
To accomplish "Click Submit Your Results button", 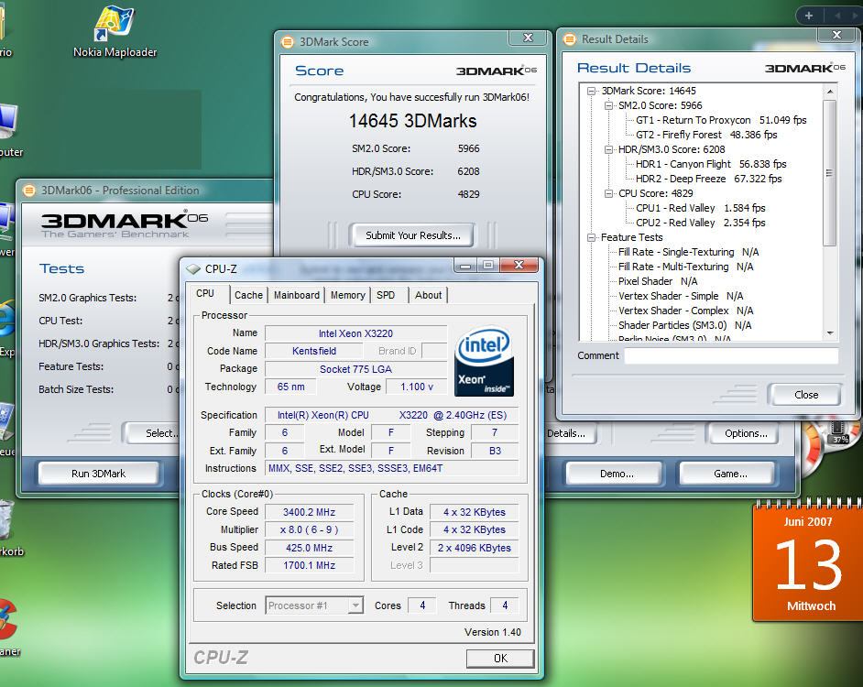I will tap(413, 235).
